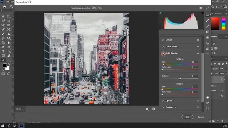The image size is (228, 128).
Task: Select the Frame tool
Action: point(9,25)
